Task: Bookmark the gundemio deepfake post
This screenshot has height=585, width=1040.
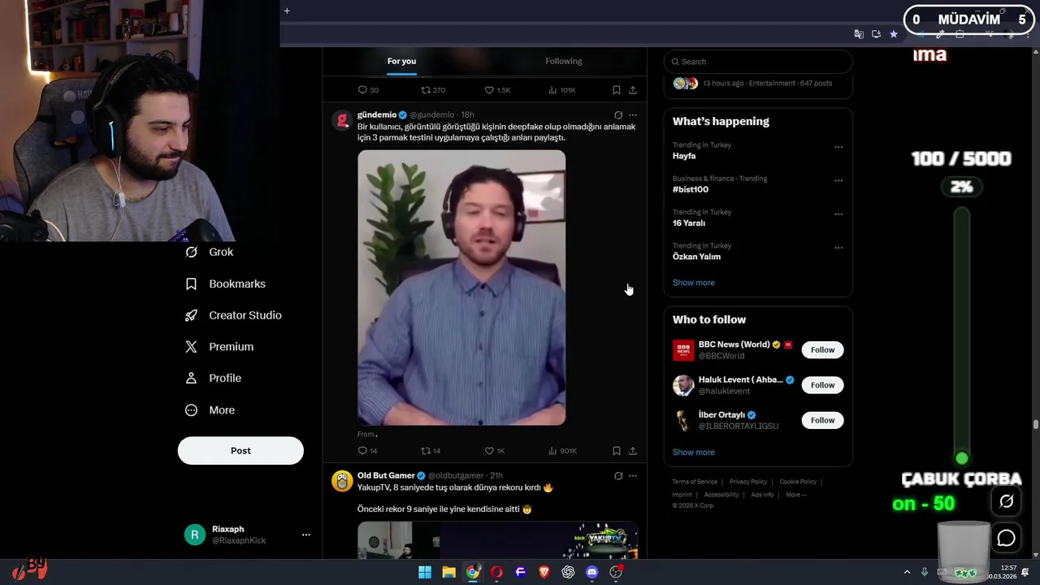Action: [x=617, y=451]
